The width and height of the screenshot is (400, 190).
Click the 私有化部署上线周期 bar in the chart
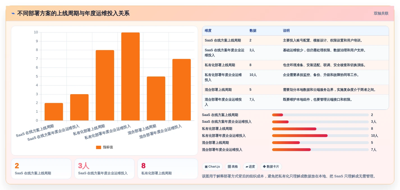pos(105,85)
